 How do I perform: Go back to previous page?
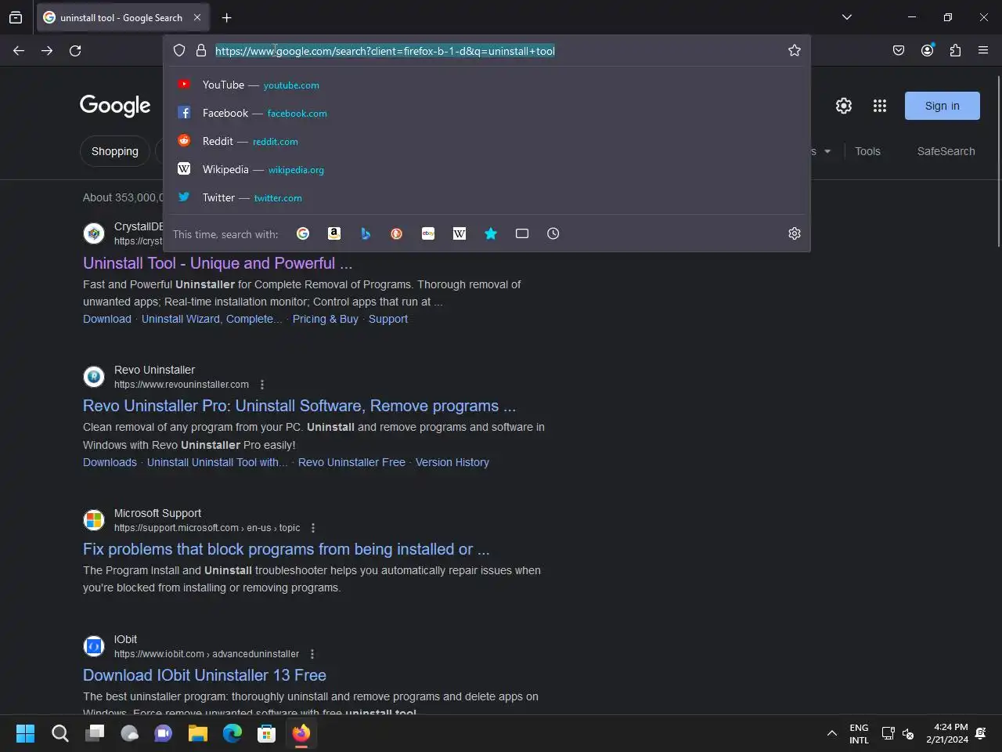tap(19, 51)
